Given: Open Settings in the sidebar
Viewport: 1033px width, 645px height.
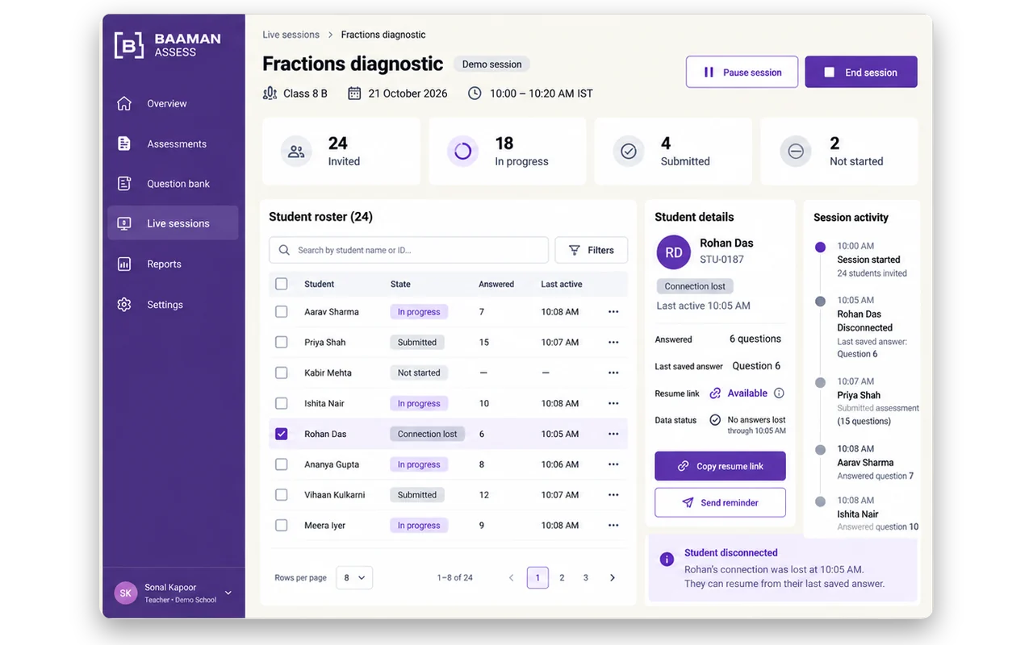Looking at the screenshot, I should (173, 305).
